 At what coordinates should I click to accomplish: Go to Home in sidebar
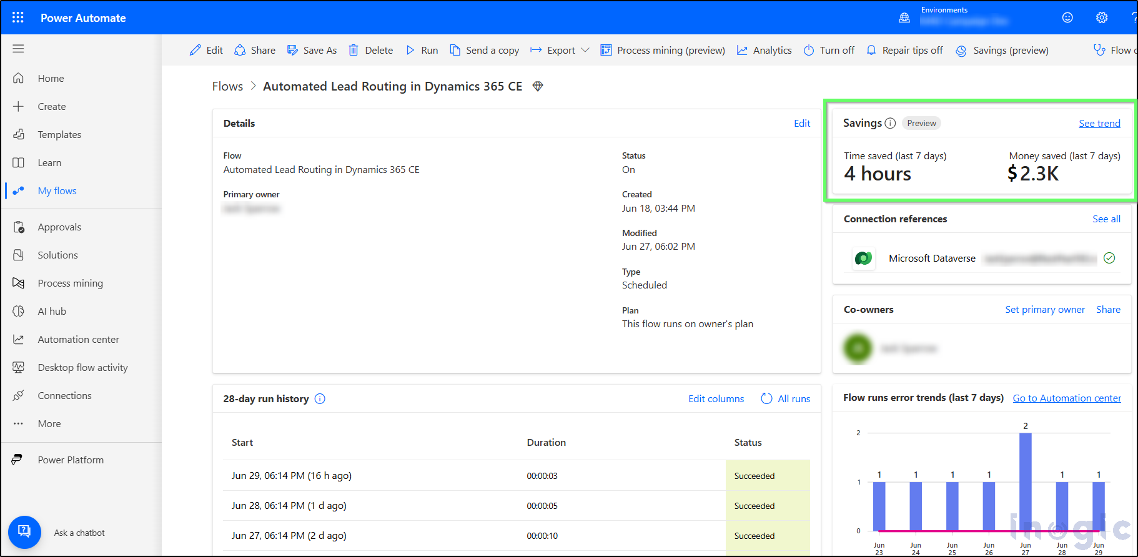[51, 78]
